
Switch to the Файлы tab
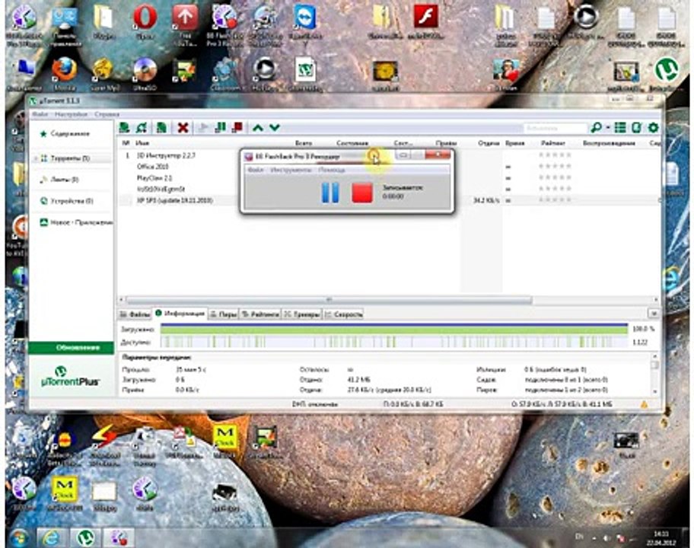click(135, 314)
